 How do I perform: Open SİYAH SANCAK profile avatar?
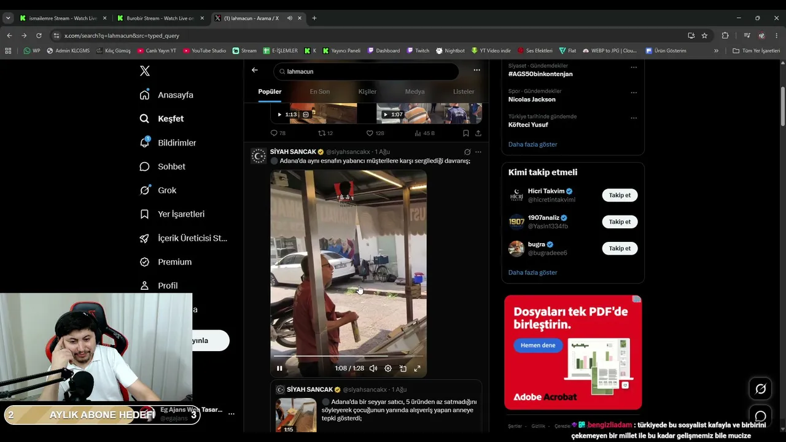(x=259, y=157)
